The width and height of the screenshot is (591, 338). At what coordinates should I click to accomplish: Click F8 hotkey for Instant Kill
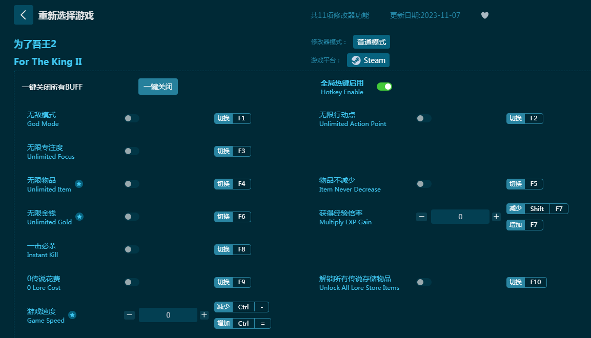pyautogui.click(x=233, y=249)
